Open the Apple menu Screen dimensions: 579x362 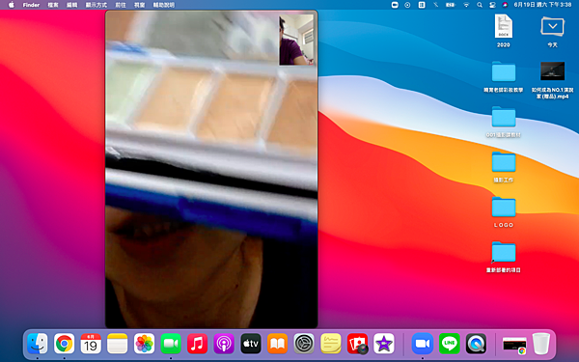click(x=11, y=5)
